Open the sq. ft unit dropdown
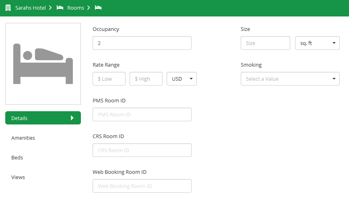349x216 pixels. 317,43
